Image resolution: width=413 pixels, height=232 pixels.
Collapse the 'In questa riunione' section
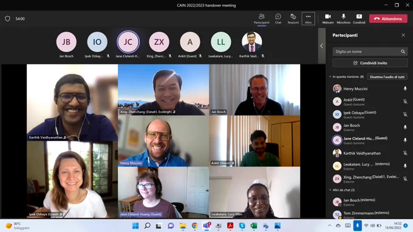(x=330, y=77)
